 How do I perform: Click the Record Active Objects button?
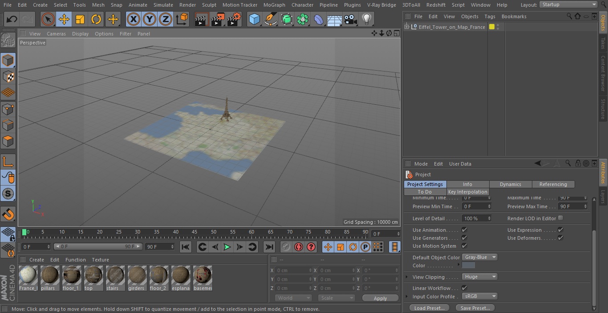point(286,247)
